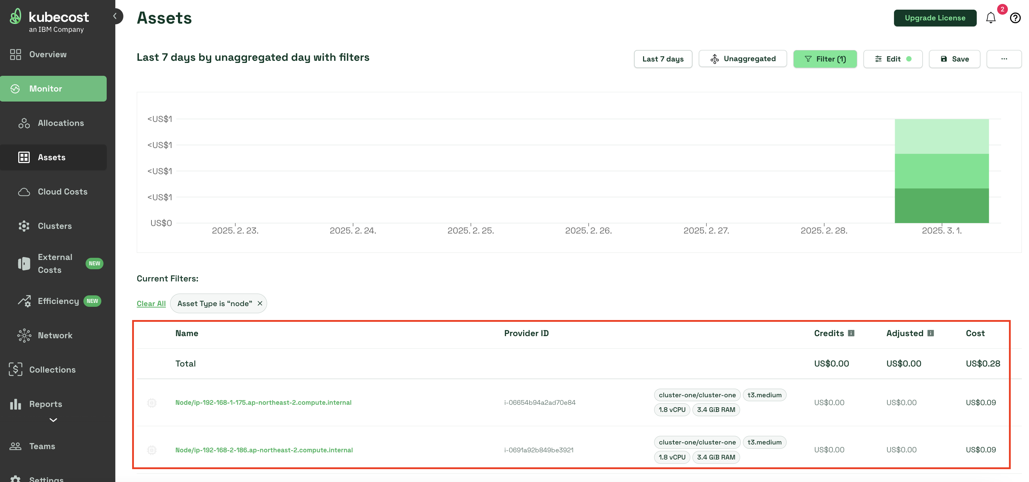Click the Upgrade License button
The height and width of the screenshot is (482, 1029).
pyautogui.click(x=935, y=18)
